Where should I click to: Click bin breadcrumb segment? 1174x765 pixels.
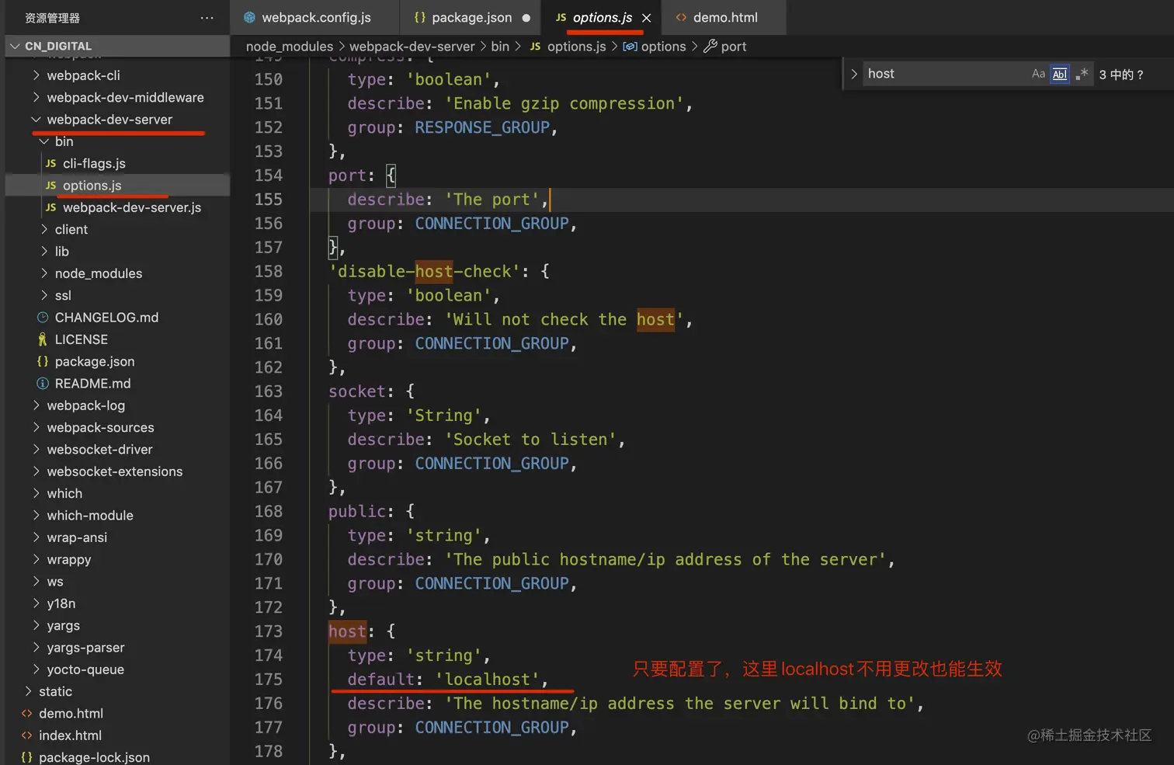pyautogui.click(x=500, y=47)
